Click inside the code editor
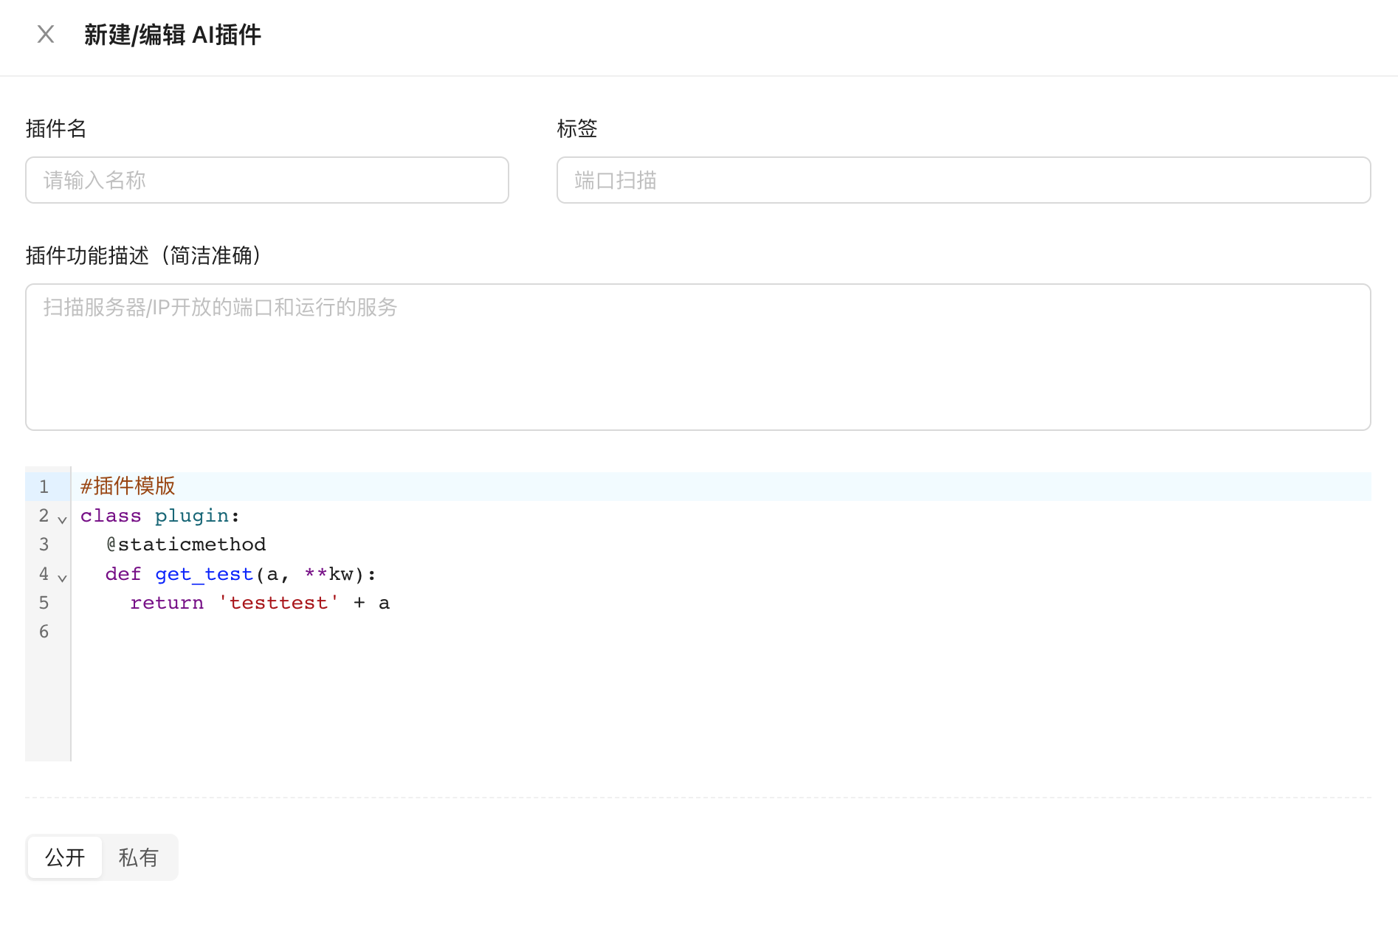The height and width of the screenshot is (940, 1398). pyautogui.click(x=590, y=664)
